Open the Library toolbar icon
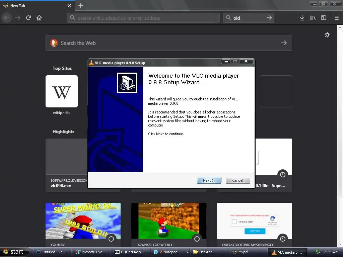 pos(313,18)
